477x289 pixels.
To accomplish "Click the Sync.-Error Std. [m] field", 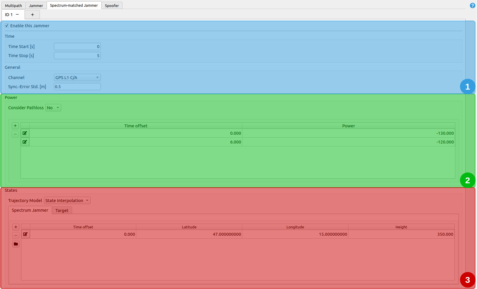I will coord(77,87).
